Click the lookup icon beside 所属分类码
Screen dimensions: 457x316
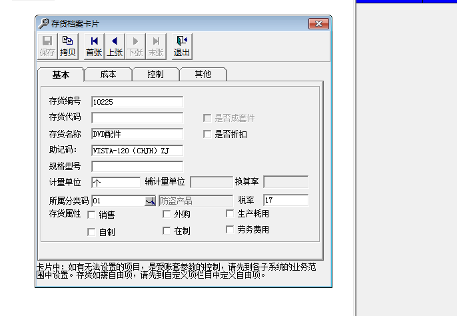pos(150,201)
